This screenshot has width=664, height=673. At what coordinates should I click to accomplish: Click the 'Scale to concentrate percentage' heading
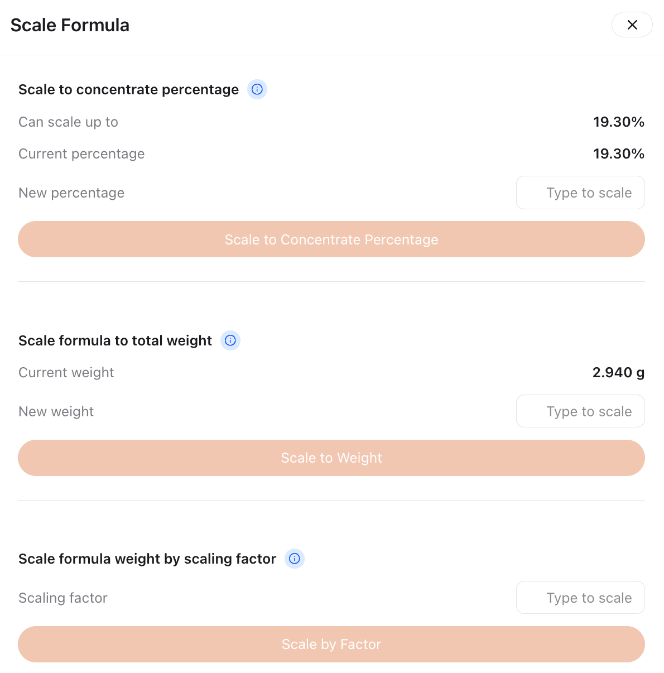128,90
